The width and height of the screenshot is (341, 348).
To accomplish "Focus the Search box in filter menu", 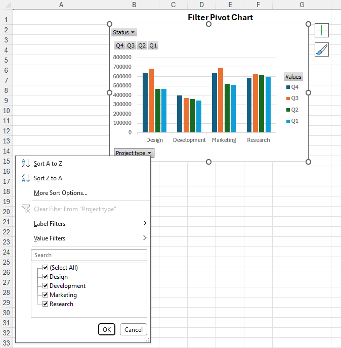I will click(89, 255).
